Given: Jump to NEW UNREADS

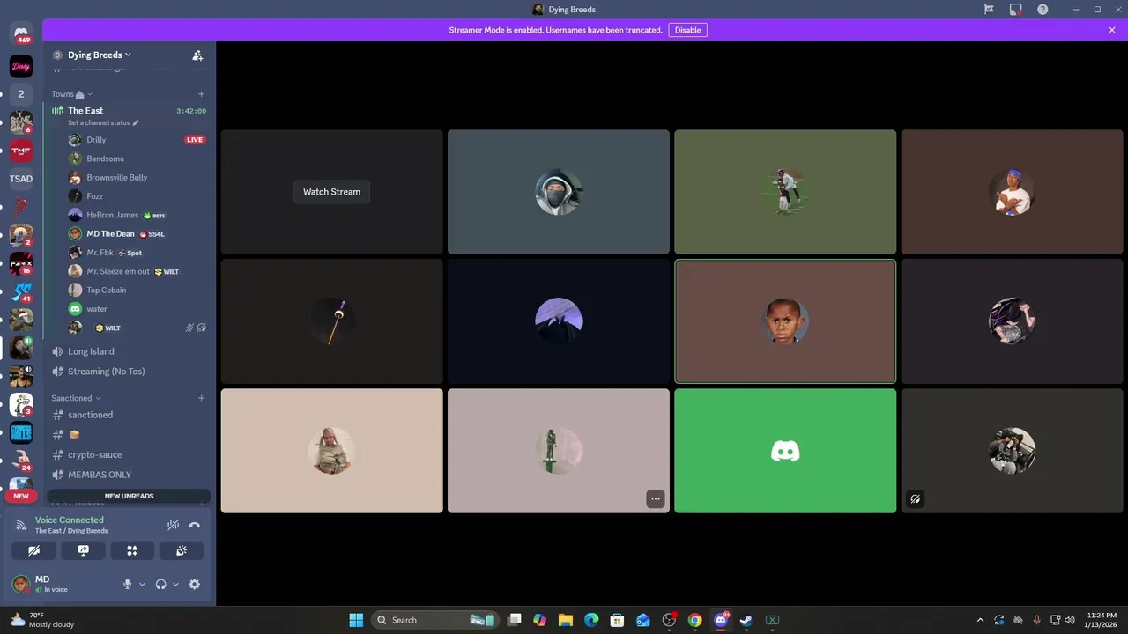Looking at the screenshot, I should 129,496.
